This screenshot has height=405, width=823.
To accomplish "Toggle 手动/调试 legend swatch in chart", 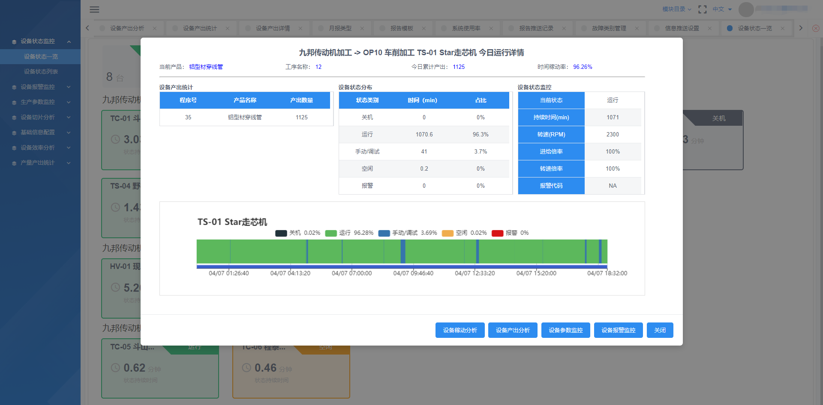I will 384,233.
